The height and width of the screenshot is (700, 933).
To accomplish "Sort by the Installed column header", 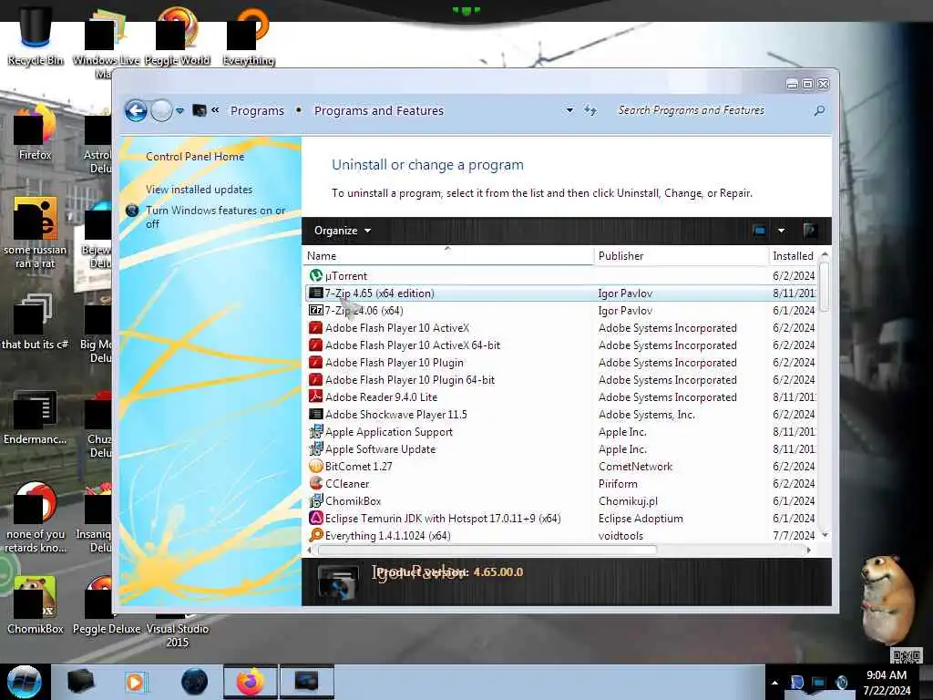I will click(x=794, y=256).
